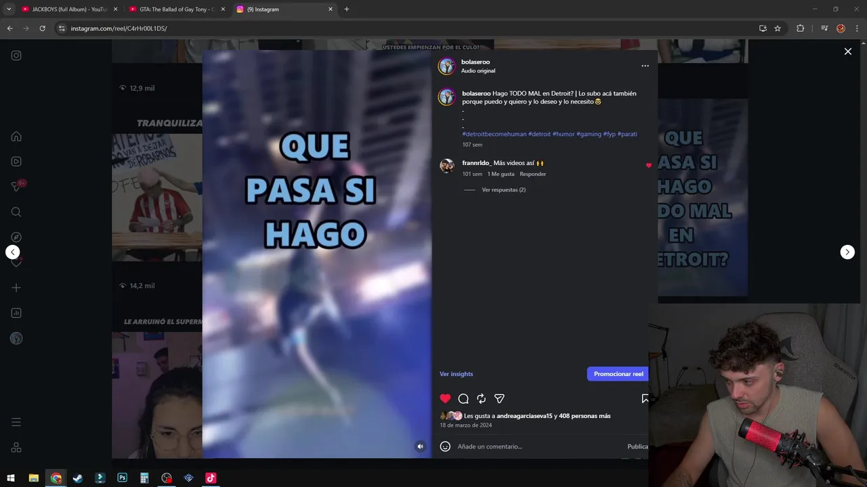Open the More hamburger menu in sidebar

[16, 422]
